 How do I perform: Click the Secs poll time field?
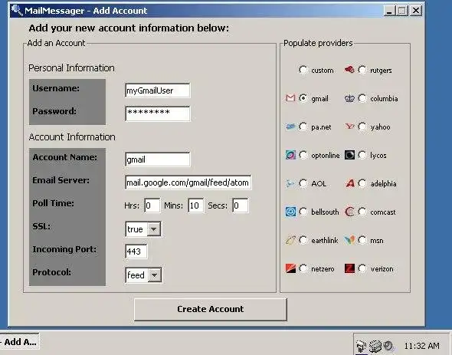pos(240,205)
